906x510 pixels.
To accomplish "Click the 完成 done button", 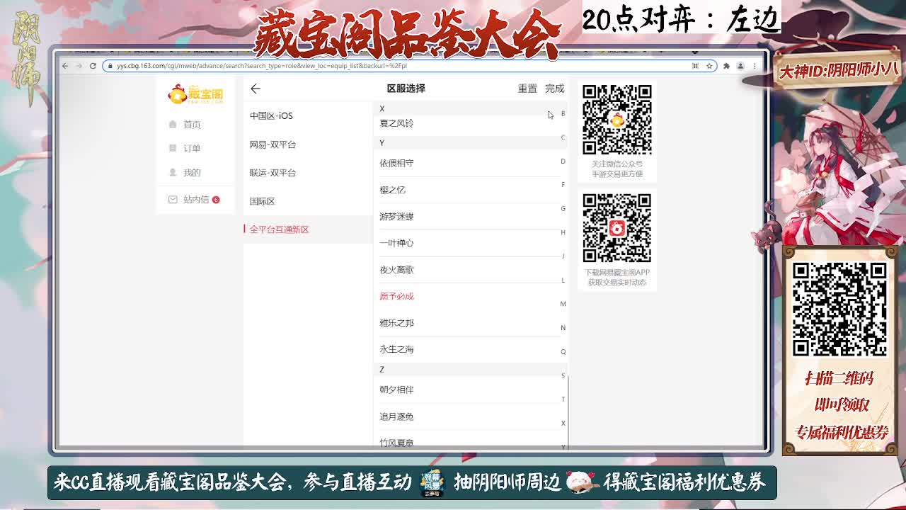I will (x=555, y=89).
